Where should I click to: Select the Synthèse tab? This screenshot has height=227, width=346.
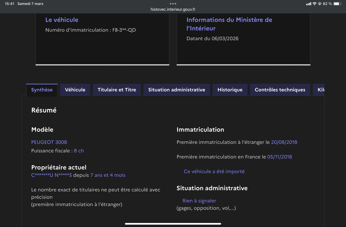pos(42,90)
